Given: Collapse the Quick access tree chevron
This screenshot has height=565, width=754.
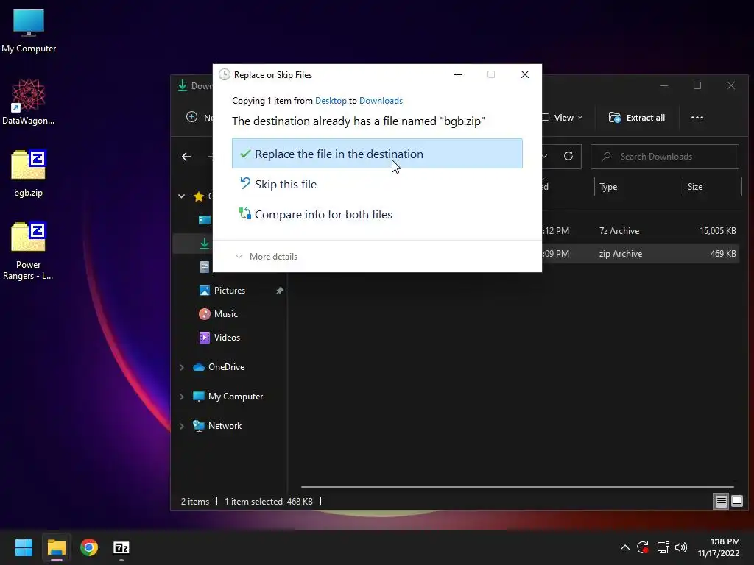Looking at the screenshot, I should (x=182, y=196).
